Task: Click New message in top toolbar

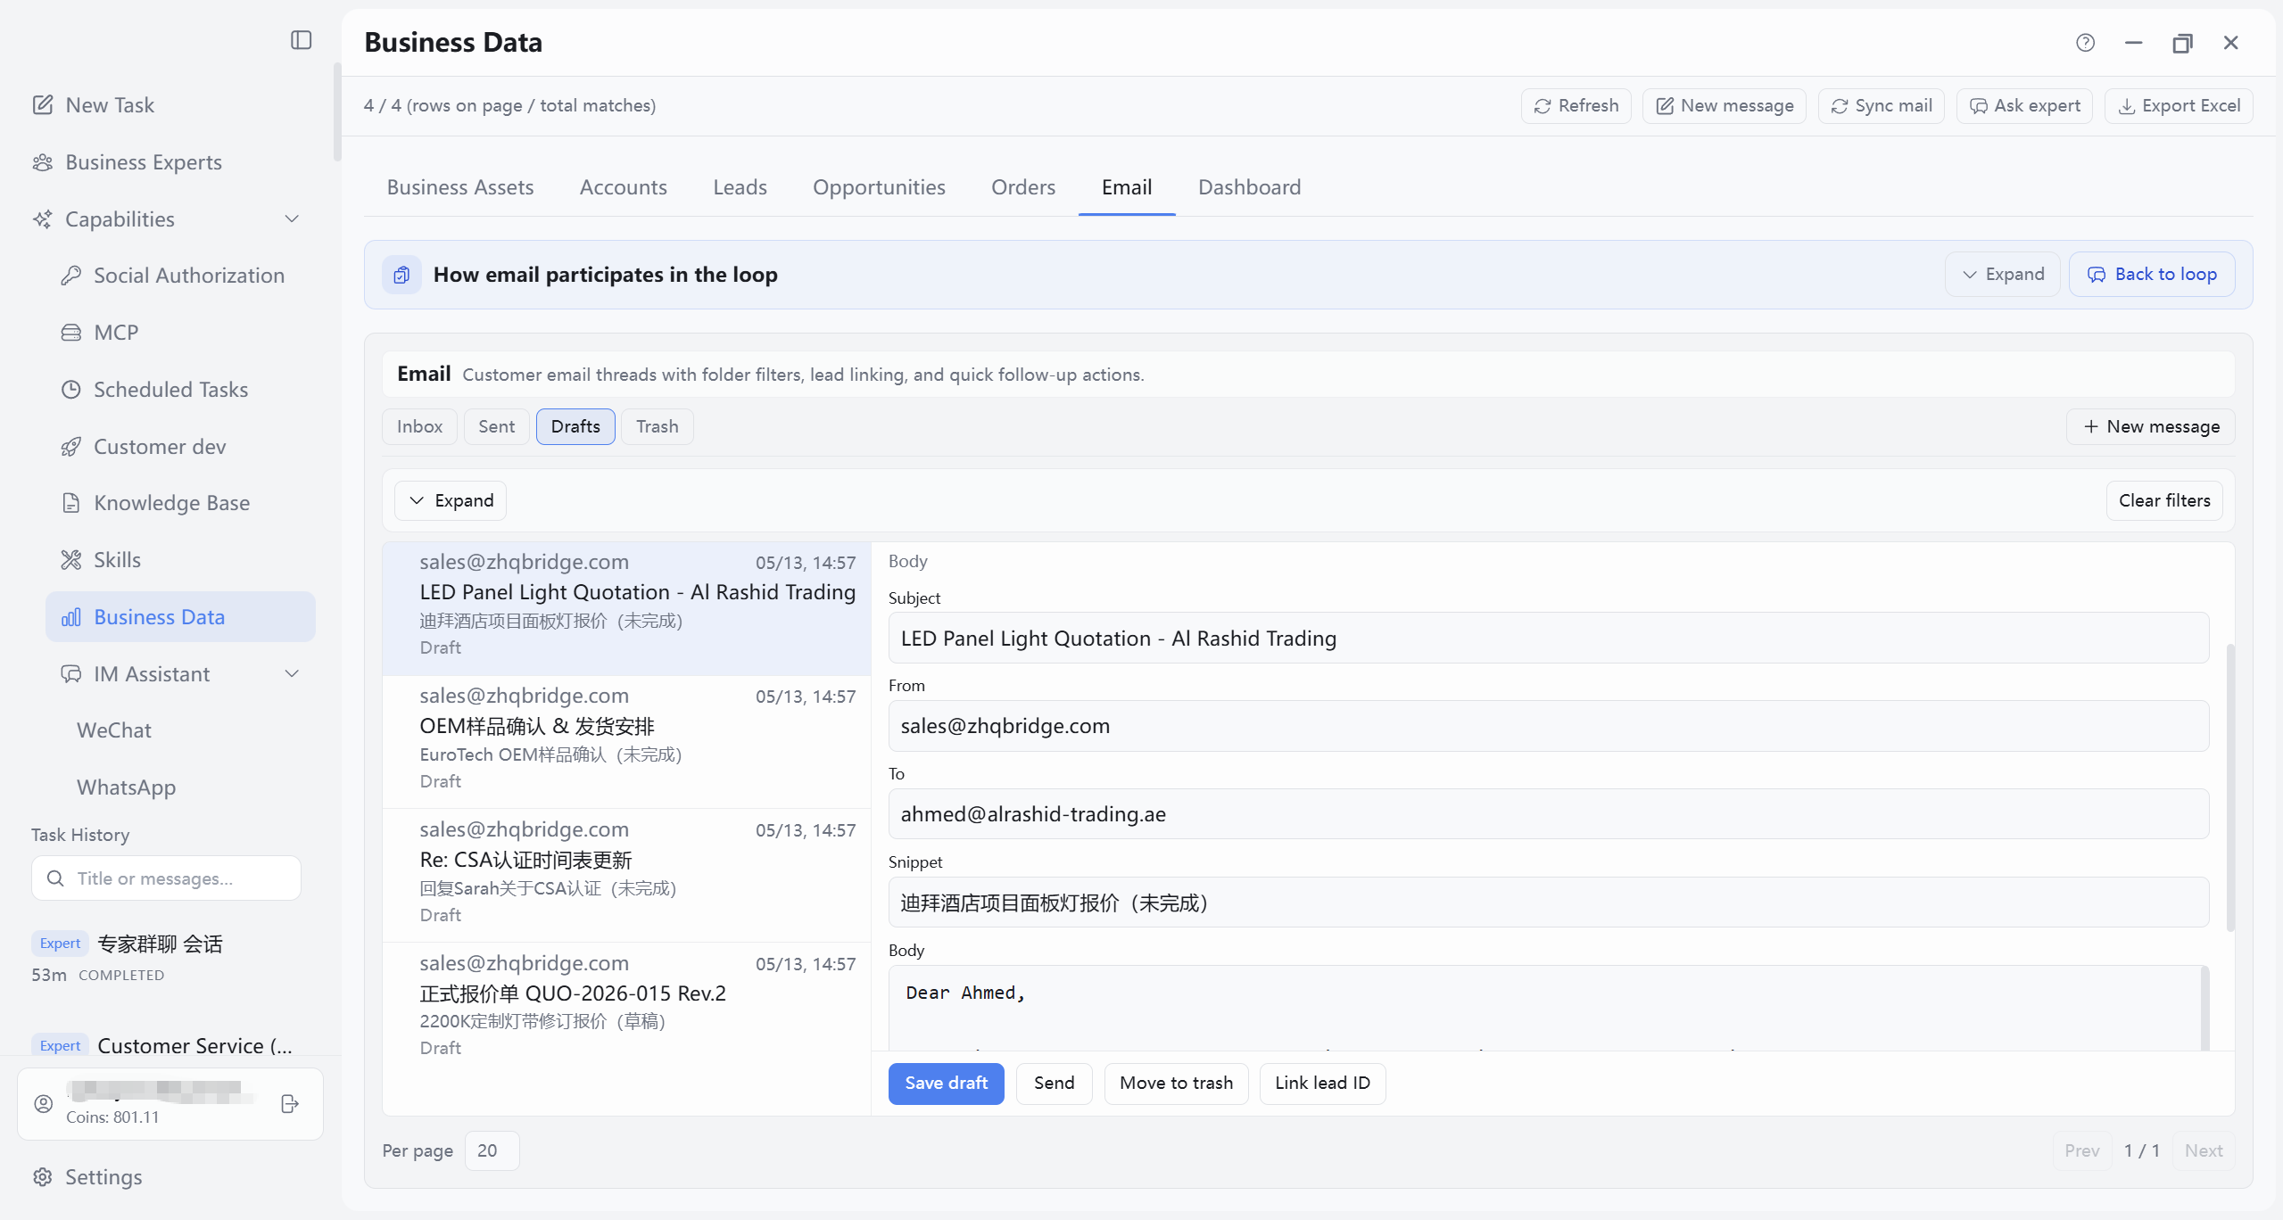Action: [x=1724, y=106]
